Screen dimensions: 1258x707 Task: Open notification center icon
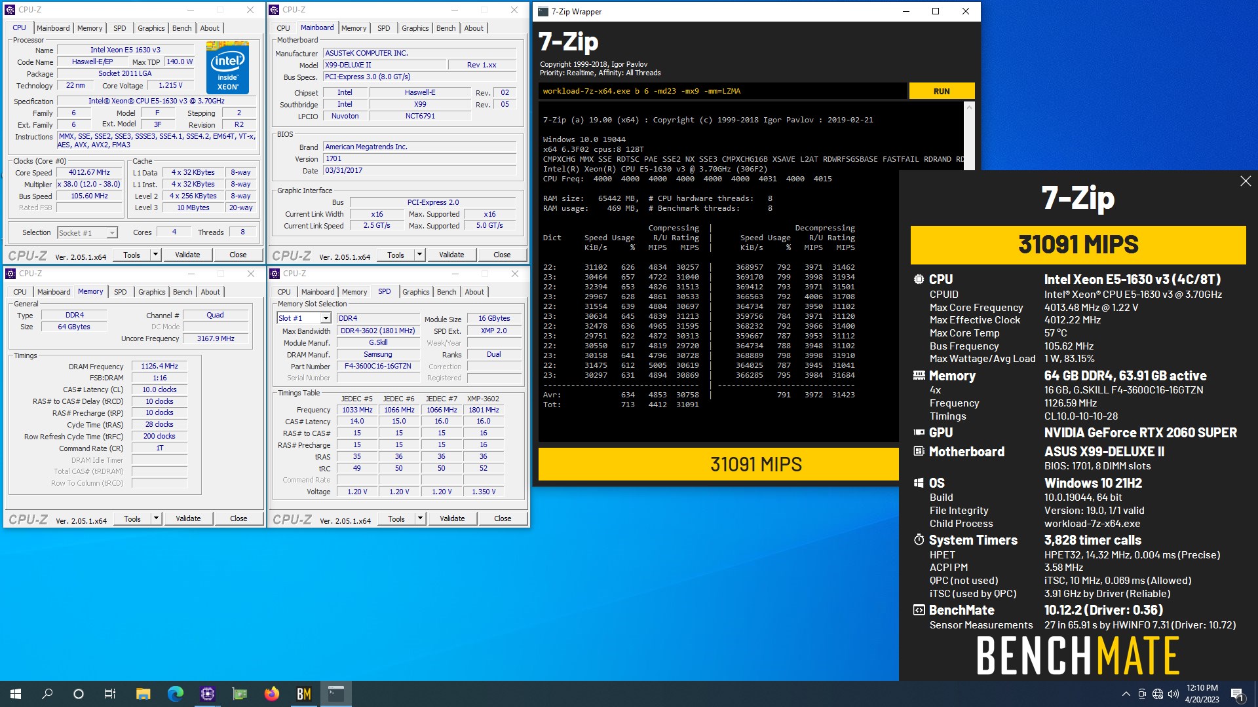[x=1237, y=694]
